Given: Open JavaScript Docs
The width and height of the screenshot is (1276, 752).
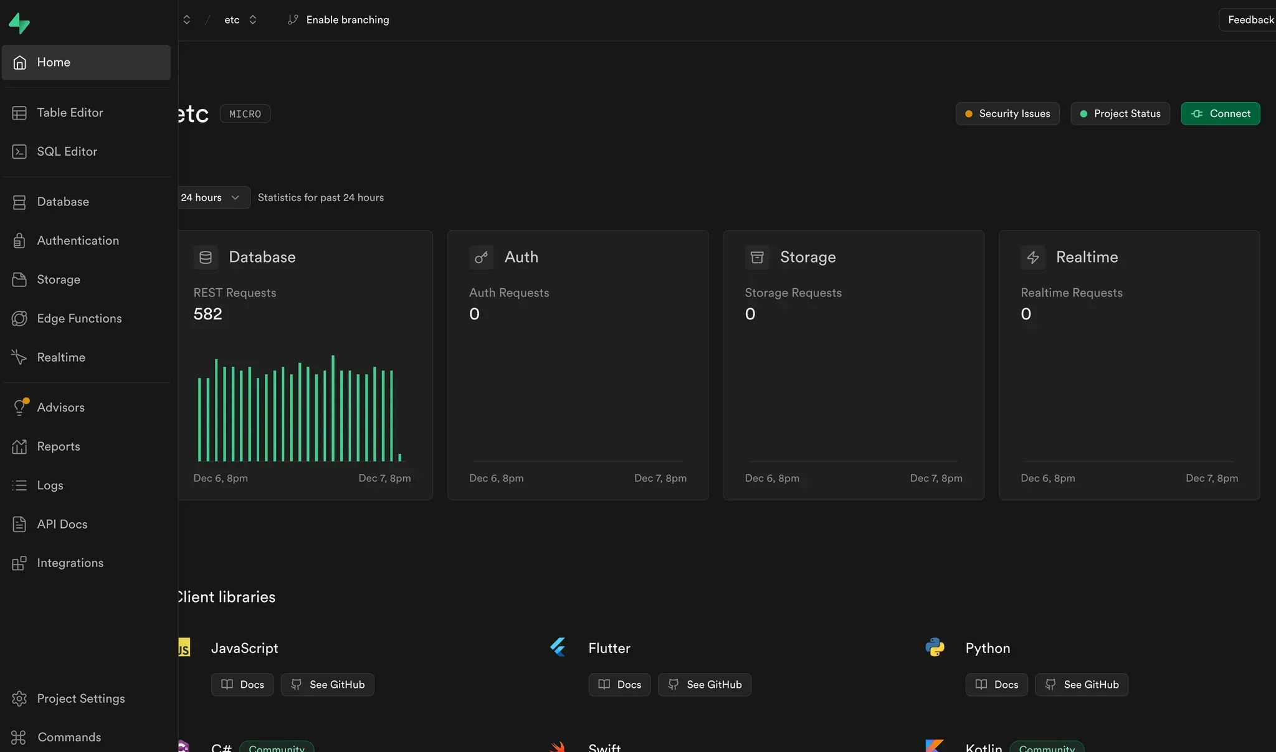Looking at the screenshot, I should coord(242,685).
